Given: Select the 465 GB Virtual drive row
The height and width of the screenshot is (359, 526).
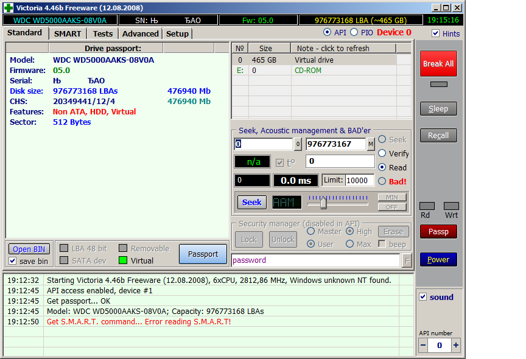Looking at the screenshot, I should pyautogui.click(x=321, y=60).
